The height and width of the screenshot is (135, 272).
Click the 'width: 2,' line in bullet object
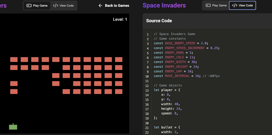click(170, 132)
